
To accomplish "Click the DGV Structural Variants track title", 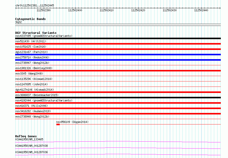I will pos(36,33).
